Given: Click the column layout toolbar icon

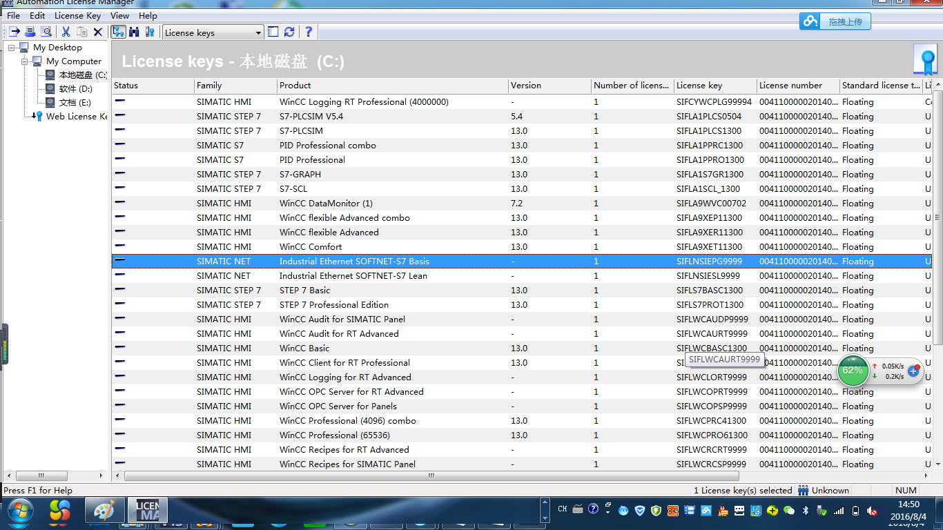Looking at the screenshot, I should pyautogui.click(x=273, y=32).
